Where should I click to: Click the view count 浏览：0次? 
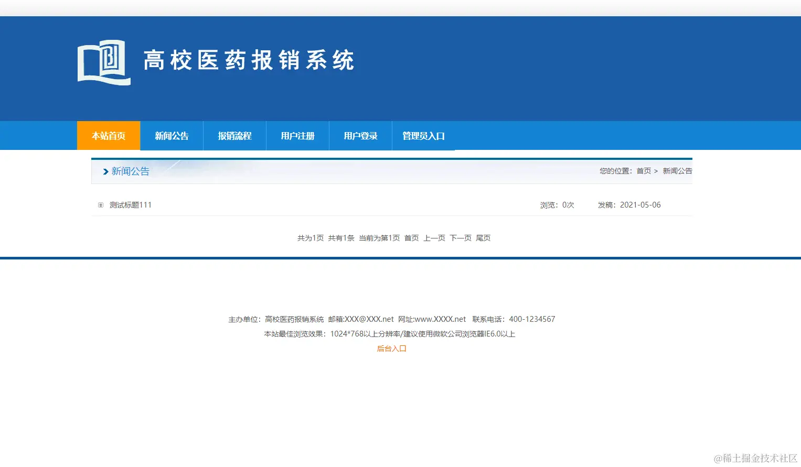[557, 205]
